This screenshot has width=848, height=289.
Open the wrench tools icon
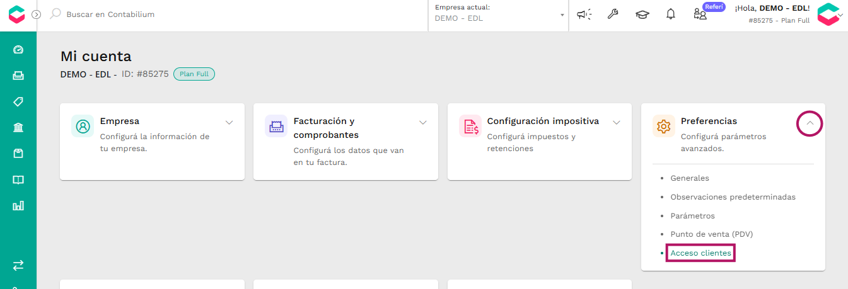pos(613,14)
